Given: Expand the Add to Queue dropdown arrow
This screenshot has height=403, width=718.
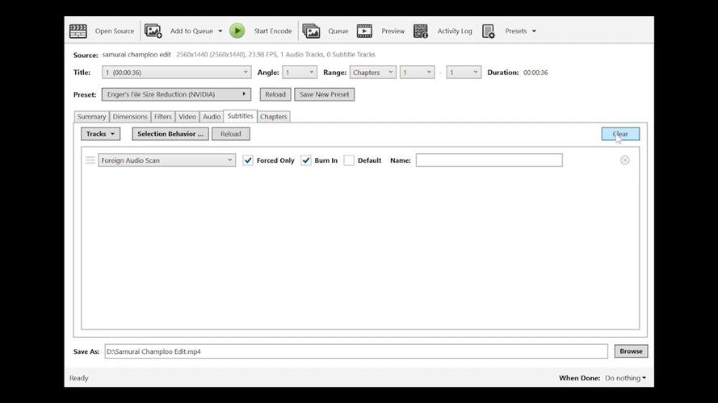Looking at the screenshot, I should coord(220,31).
